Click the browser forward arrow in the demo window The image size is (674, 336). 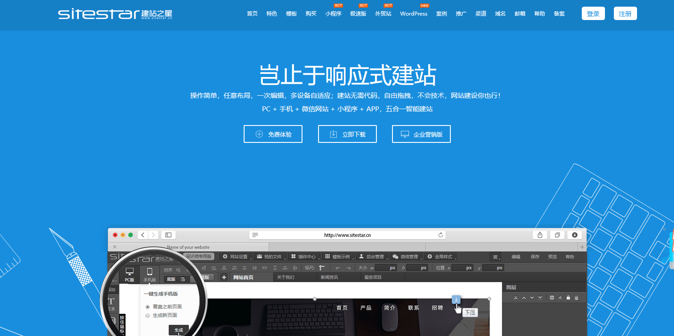153,235
